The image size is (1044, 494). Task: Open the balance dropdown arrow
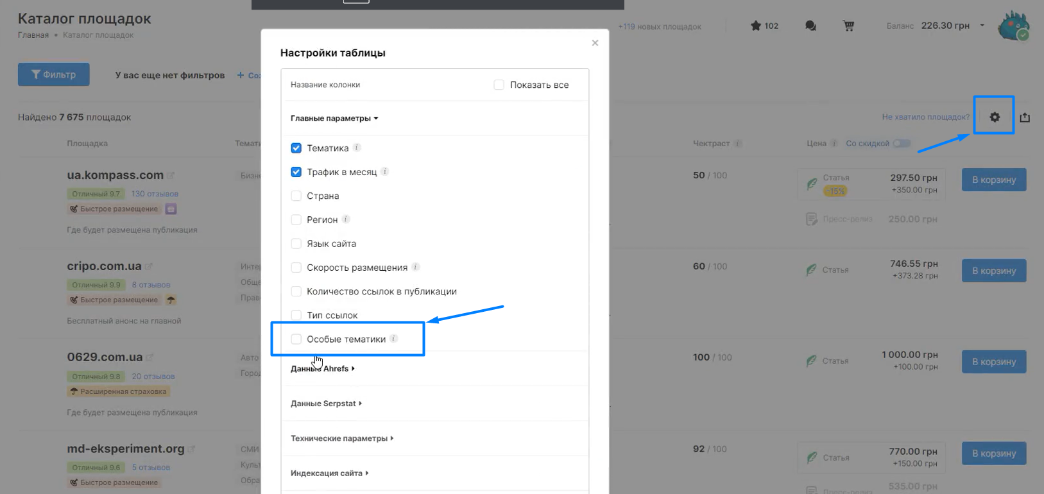[x=982, y=26]
